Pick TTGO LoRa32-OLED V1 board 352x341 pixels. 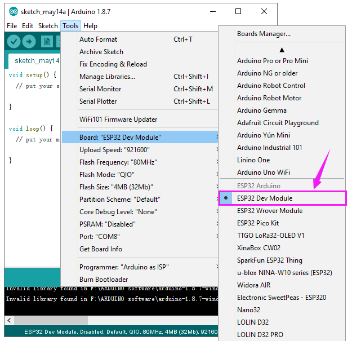[282, 235]
